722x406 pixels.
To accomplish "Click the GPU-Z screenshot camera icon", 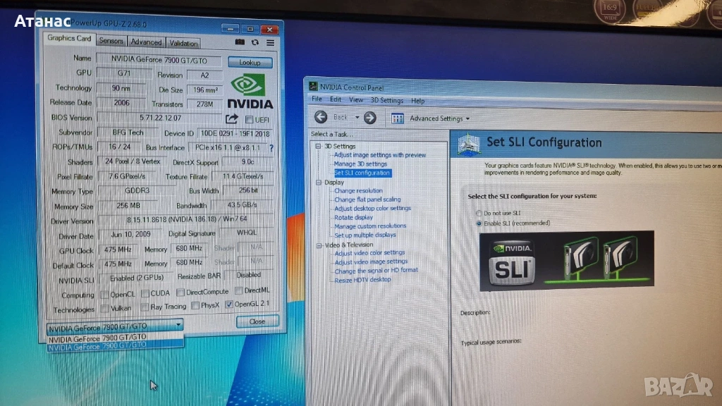I will pos(239,43).
